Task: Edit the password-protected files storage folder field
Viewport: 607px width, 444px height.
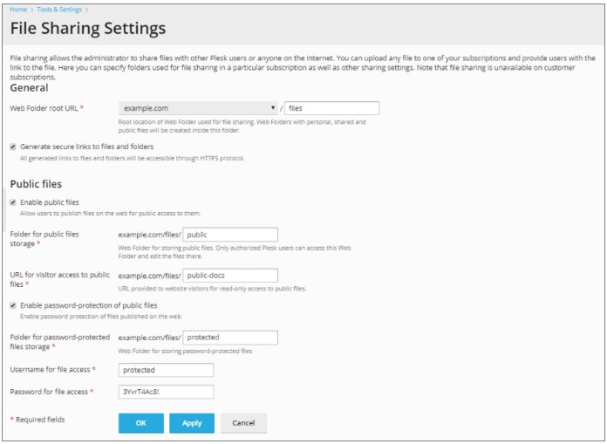Action: point(230,338)
